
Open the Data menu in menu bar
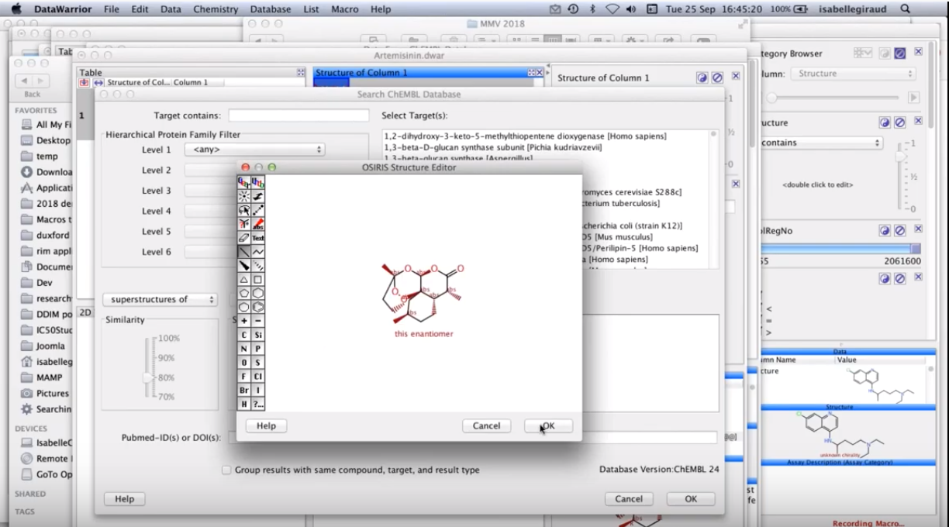click(171, 9)
